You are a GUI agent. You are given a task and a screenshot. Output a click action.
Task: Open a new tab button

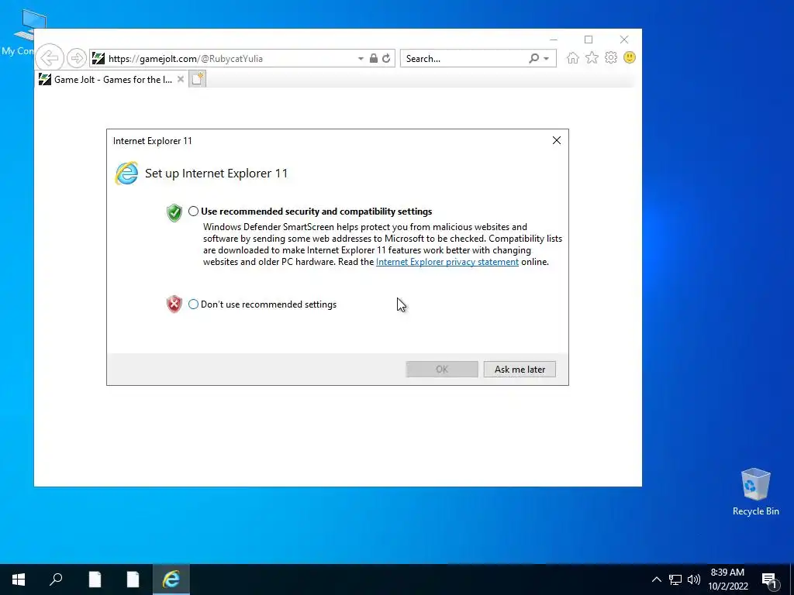(x=198, y=80)
